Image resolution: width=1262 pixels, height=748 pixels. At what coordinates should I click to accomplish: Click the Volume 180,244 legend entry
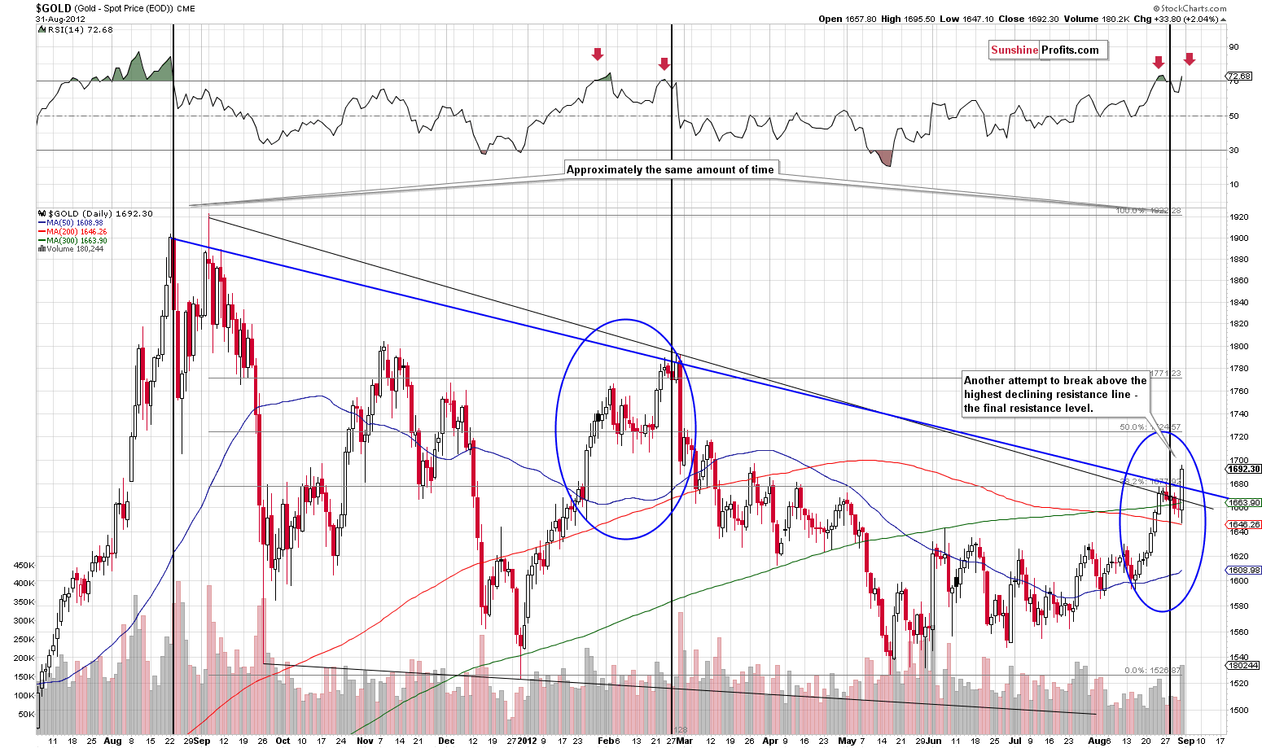[69, 249]
